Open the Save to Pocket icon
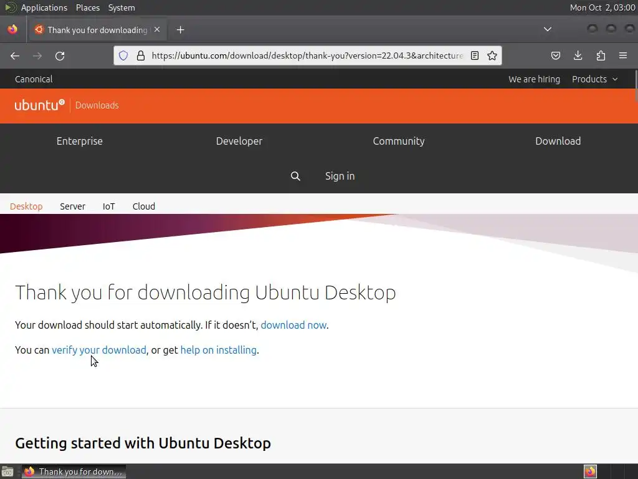This screenshot has height=479, width=638. [x=555, y=56]
